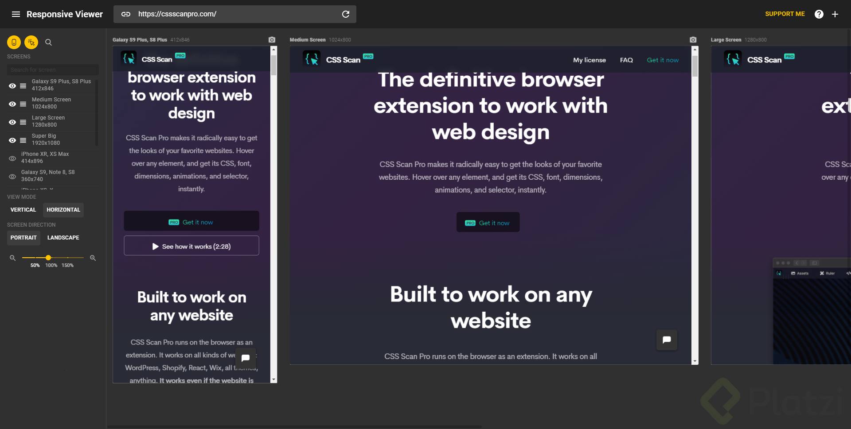Set zoom to the 150% slider mark
Screen dimensions: 851x429
pyautogui.click(x=67, y=258)
